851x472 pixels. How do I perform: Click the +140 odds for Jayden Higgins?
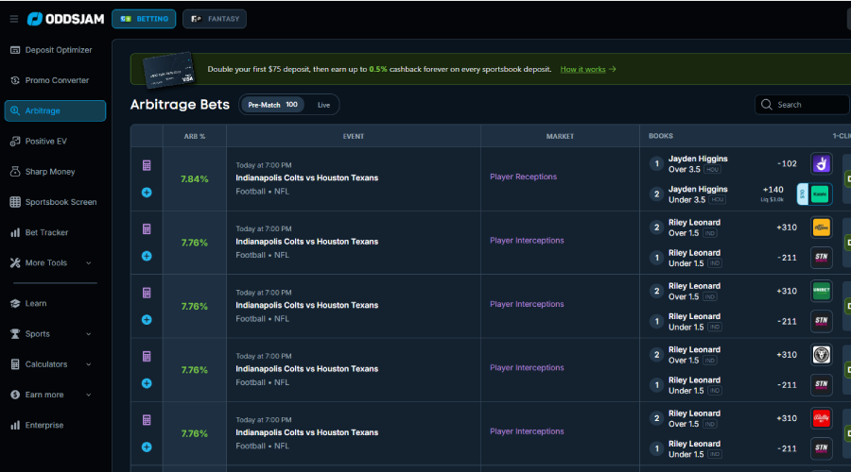click(x=773, y=190)
